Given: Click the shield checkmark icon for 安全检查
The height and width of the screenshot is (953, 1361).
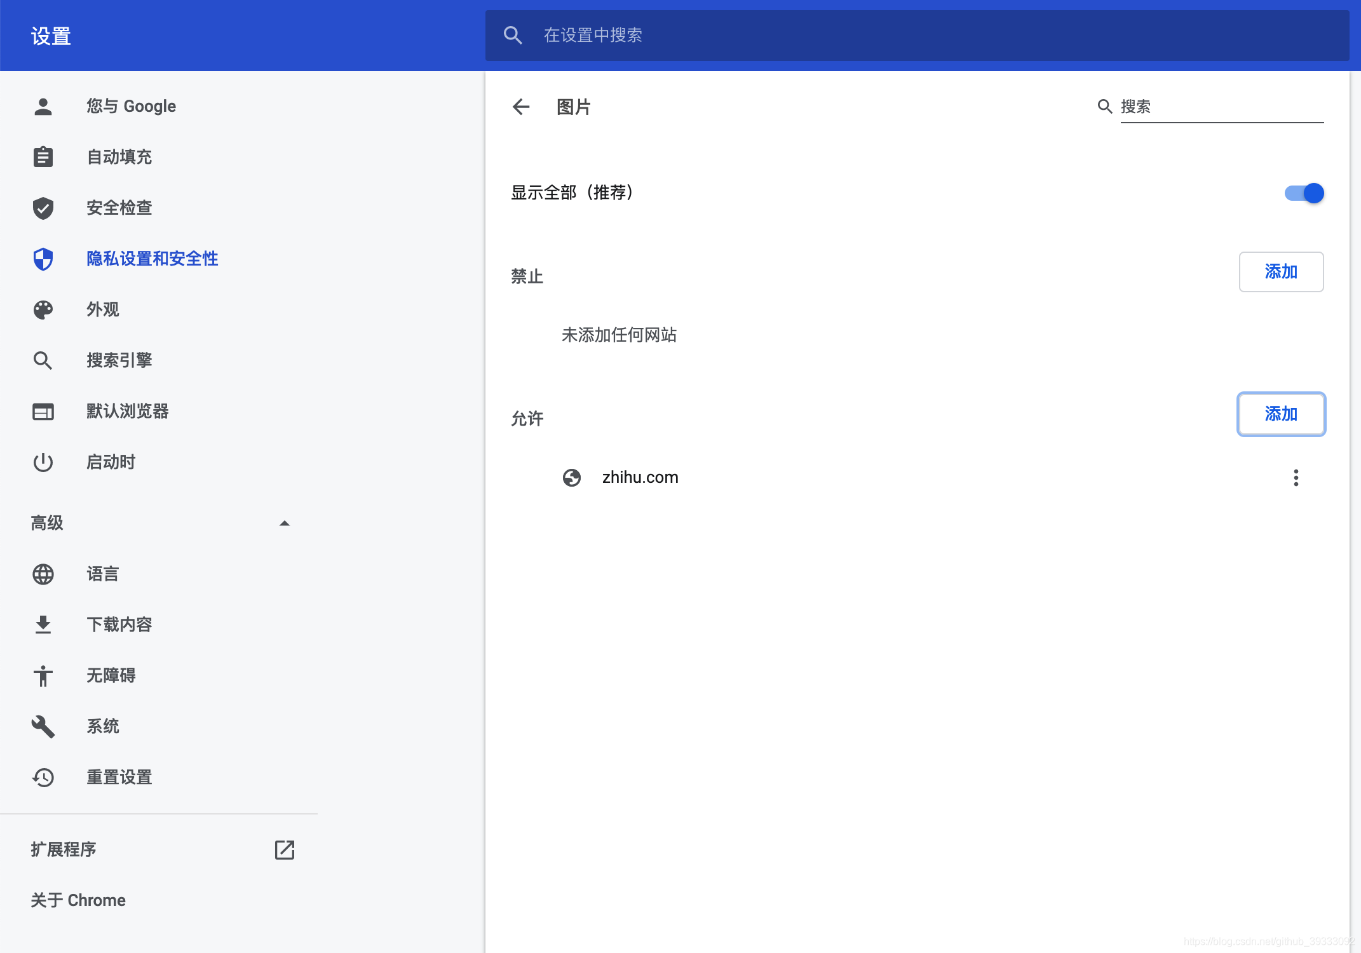Looking at the screenshot, I should click(43, 208).
